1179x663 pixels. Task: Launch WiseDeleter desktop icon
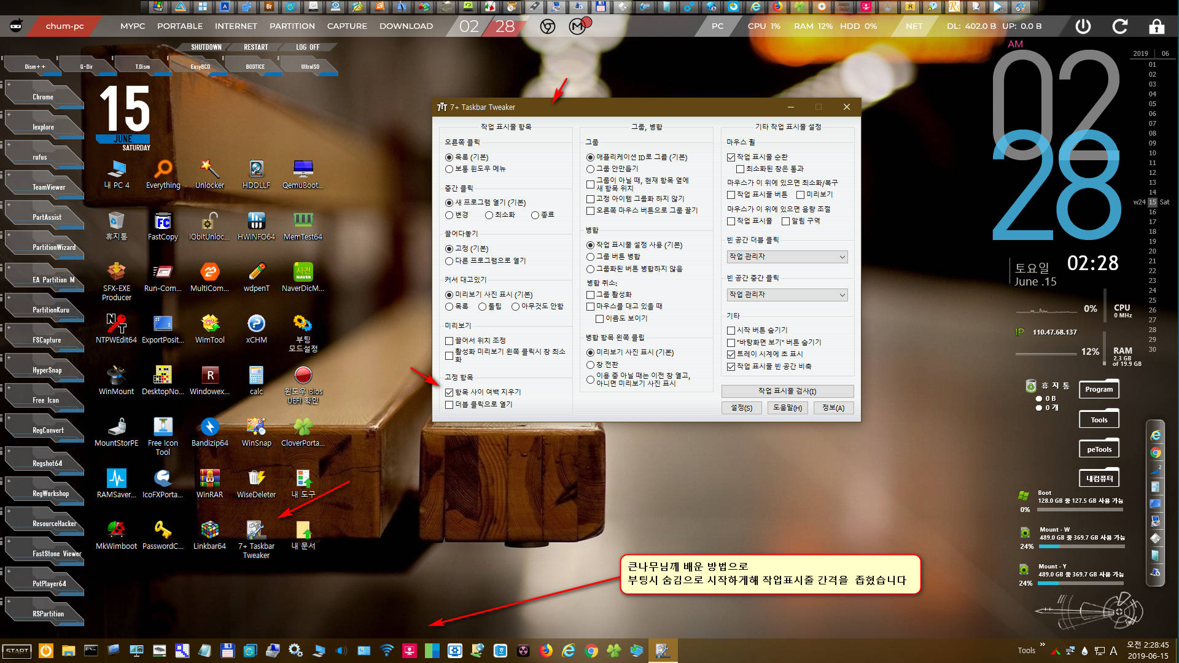[x=256, y=484]
